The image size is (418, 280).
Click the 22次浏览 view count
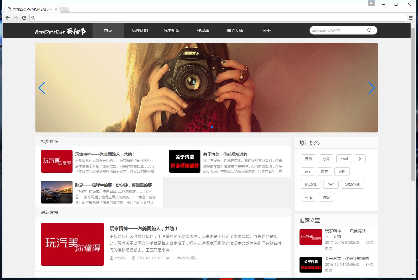pos(187,258)
